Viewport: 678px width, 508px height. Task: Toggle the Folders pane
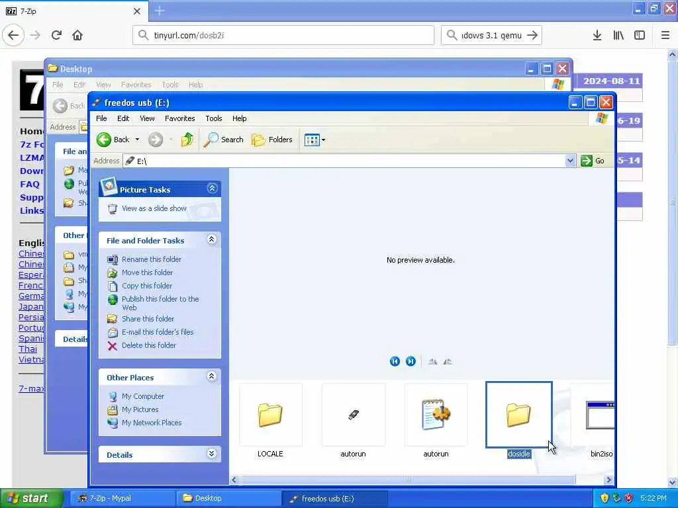pos(272,140)
